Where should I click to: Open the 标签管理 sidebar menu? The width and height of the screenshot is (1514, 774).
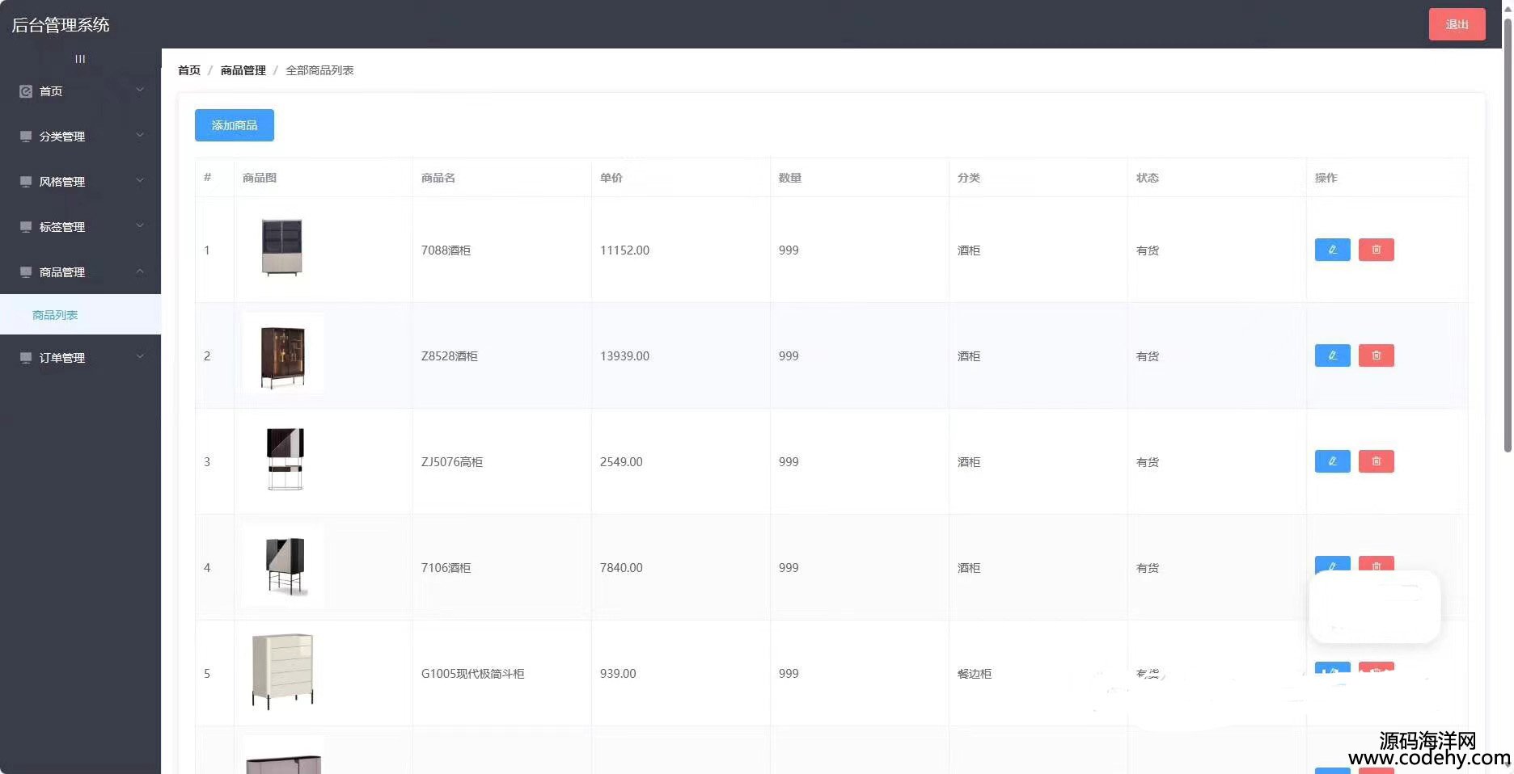tap(80, 227)
